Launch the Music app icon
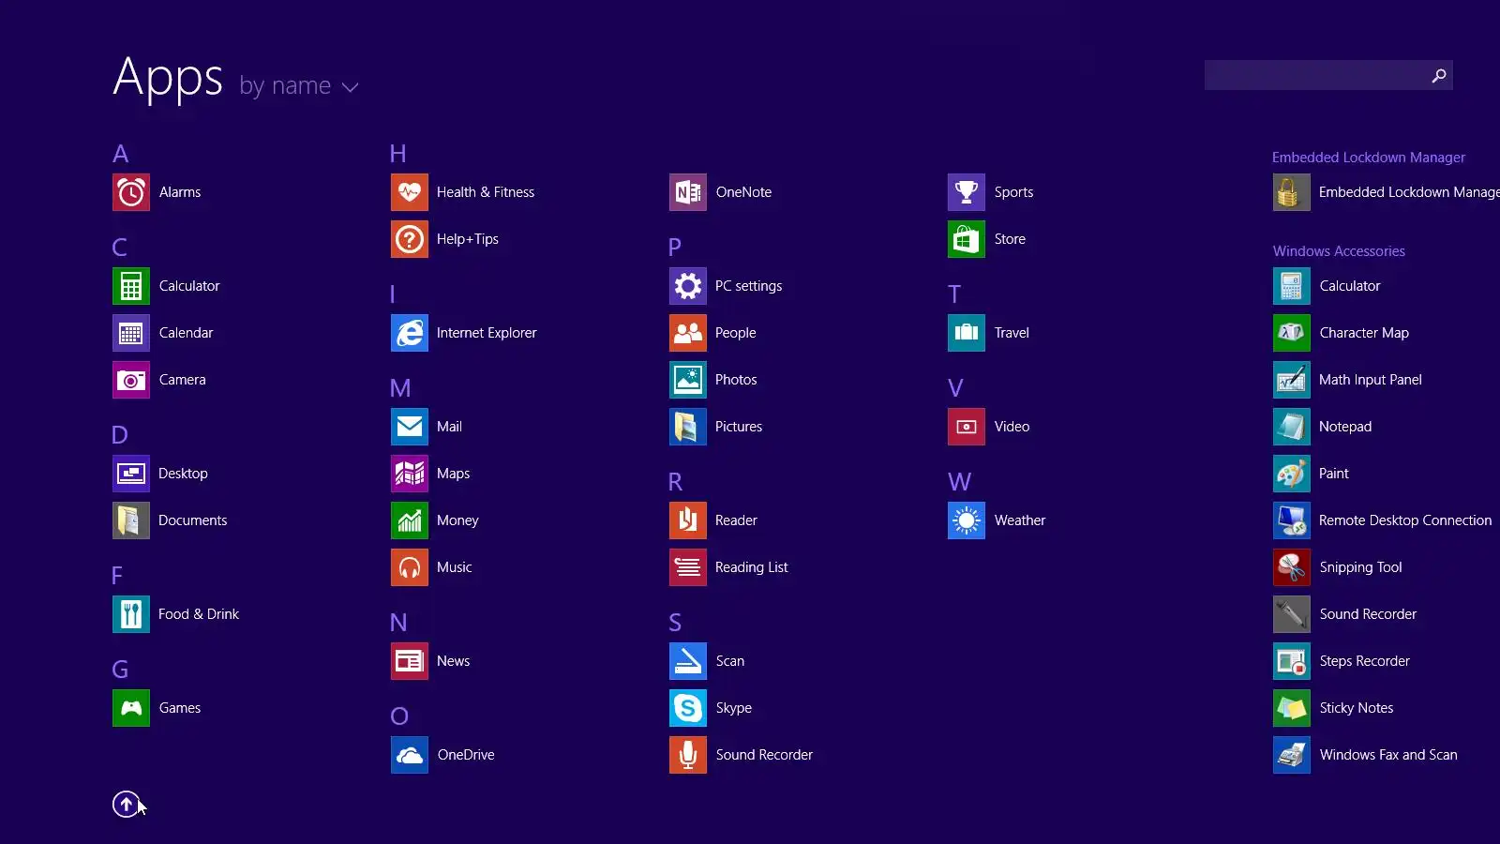The width and height of the screenshot is (1500, 844). 410,567
